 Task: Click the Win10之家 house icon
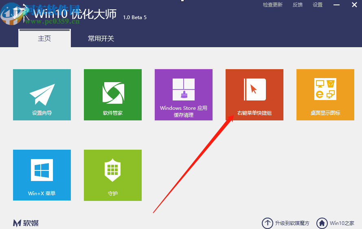point(322,223)
